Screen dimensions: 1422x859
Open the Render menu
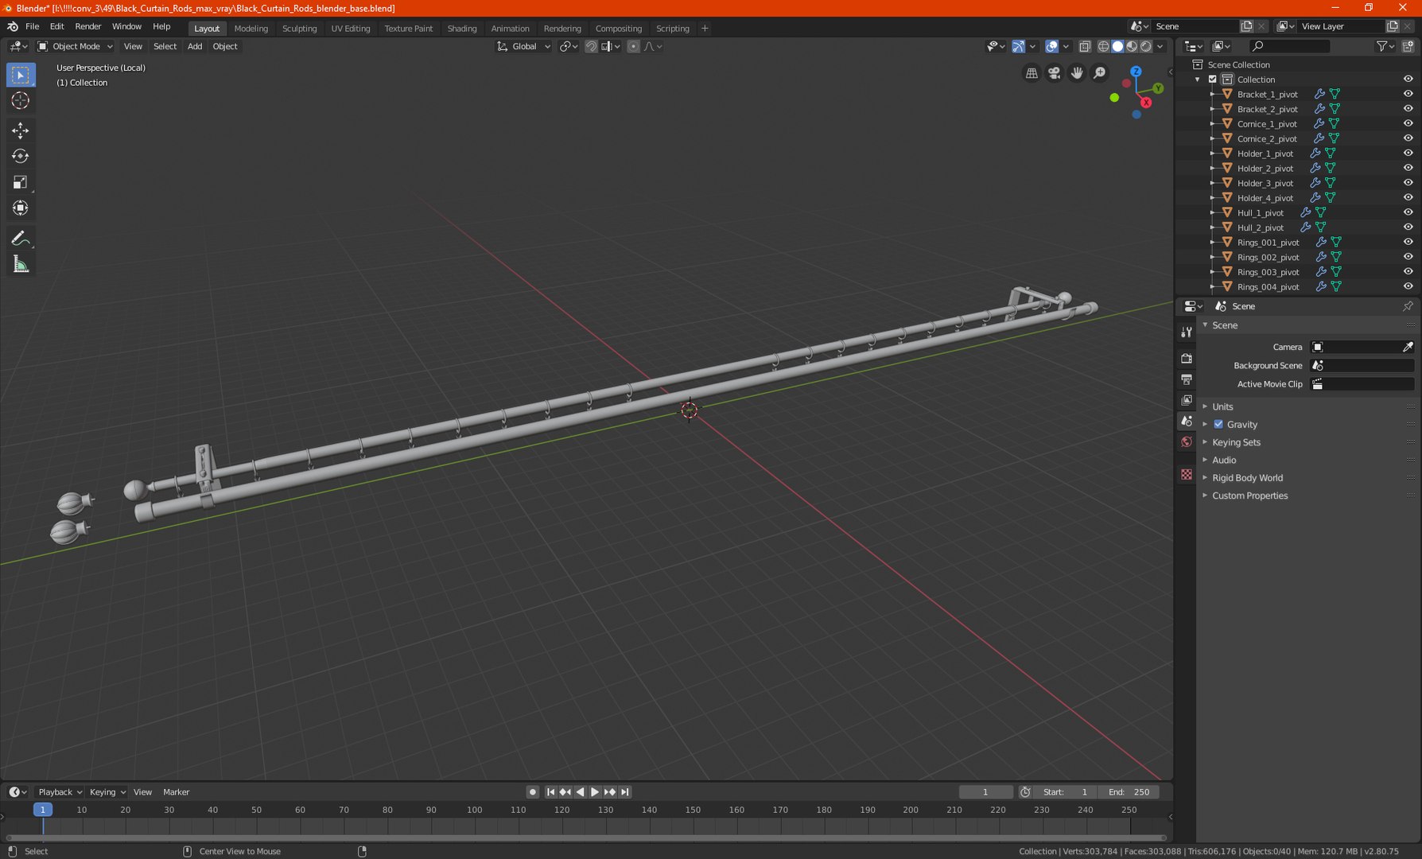[88, 26]
